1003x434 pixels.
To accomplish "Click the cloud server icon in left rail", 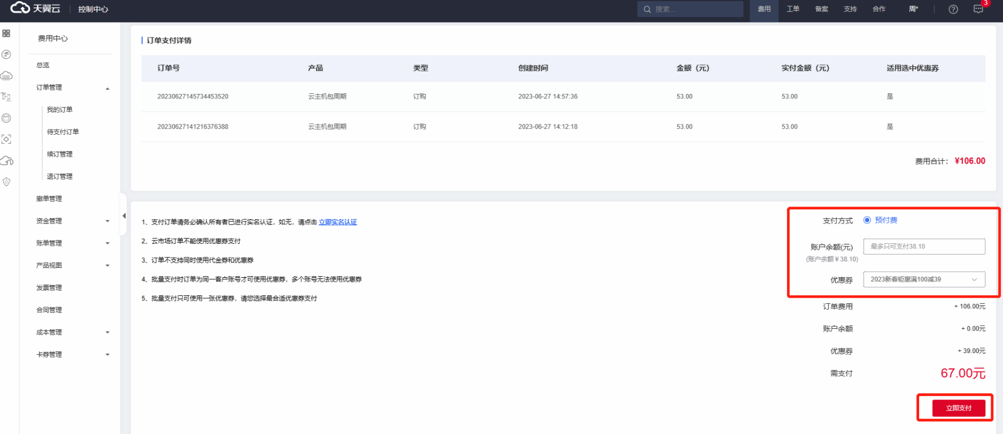I will coord(6,76).
